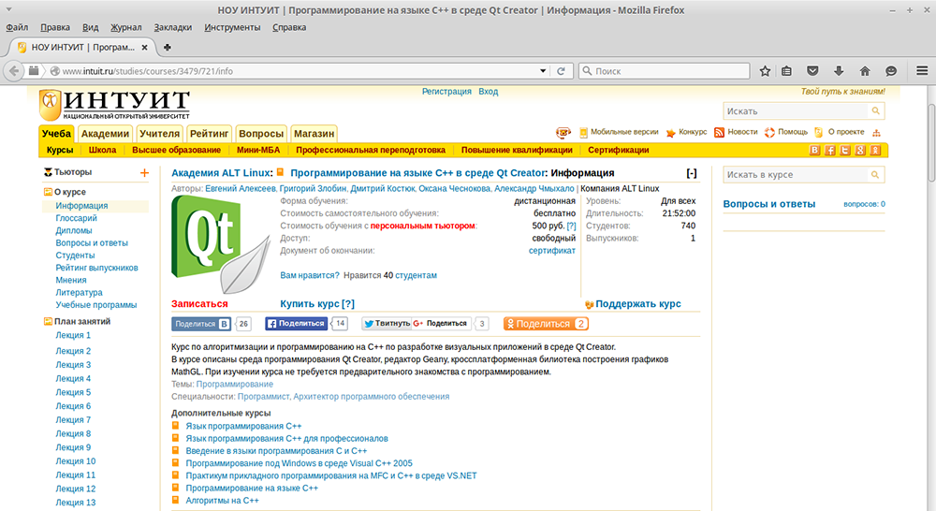Open the Закладки menu
The image size is (936, 511).
coord(172,27)
